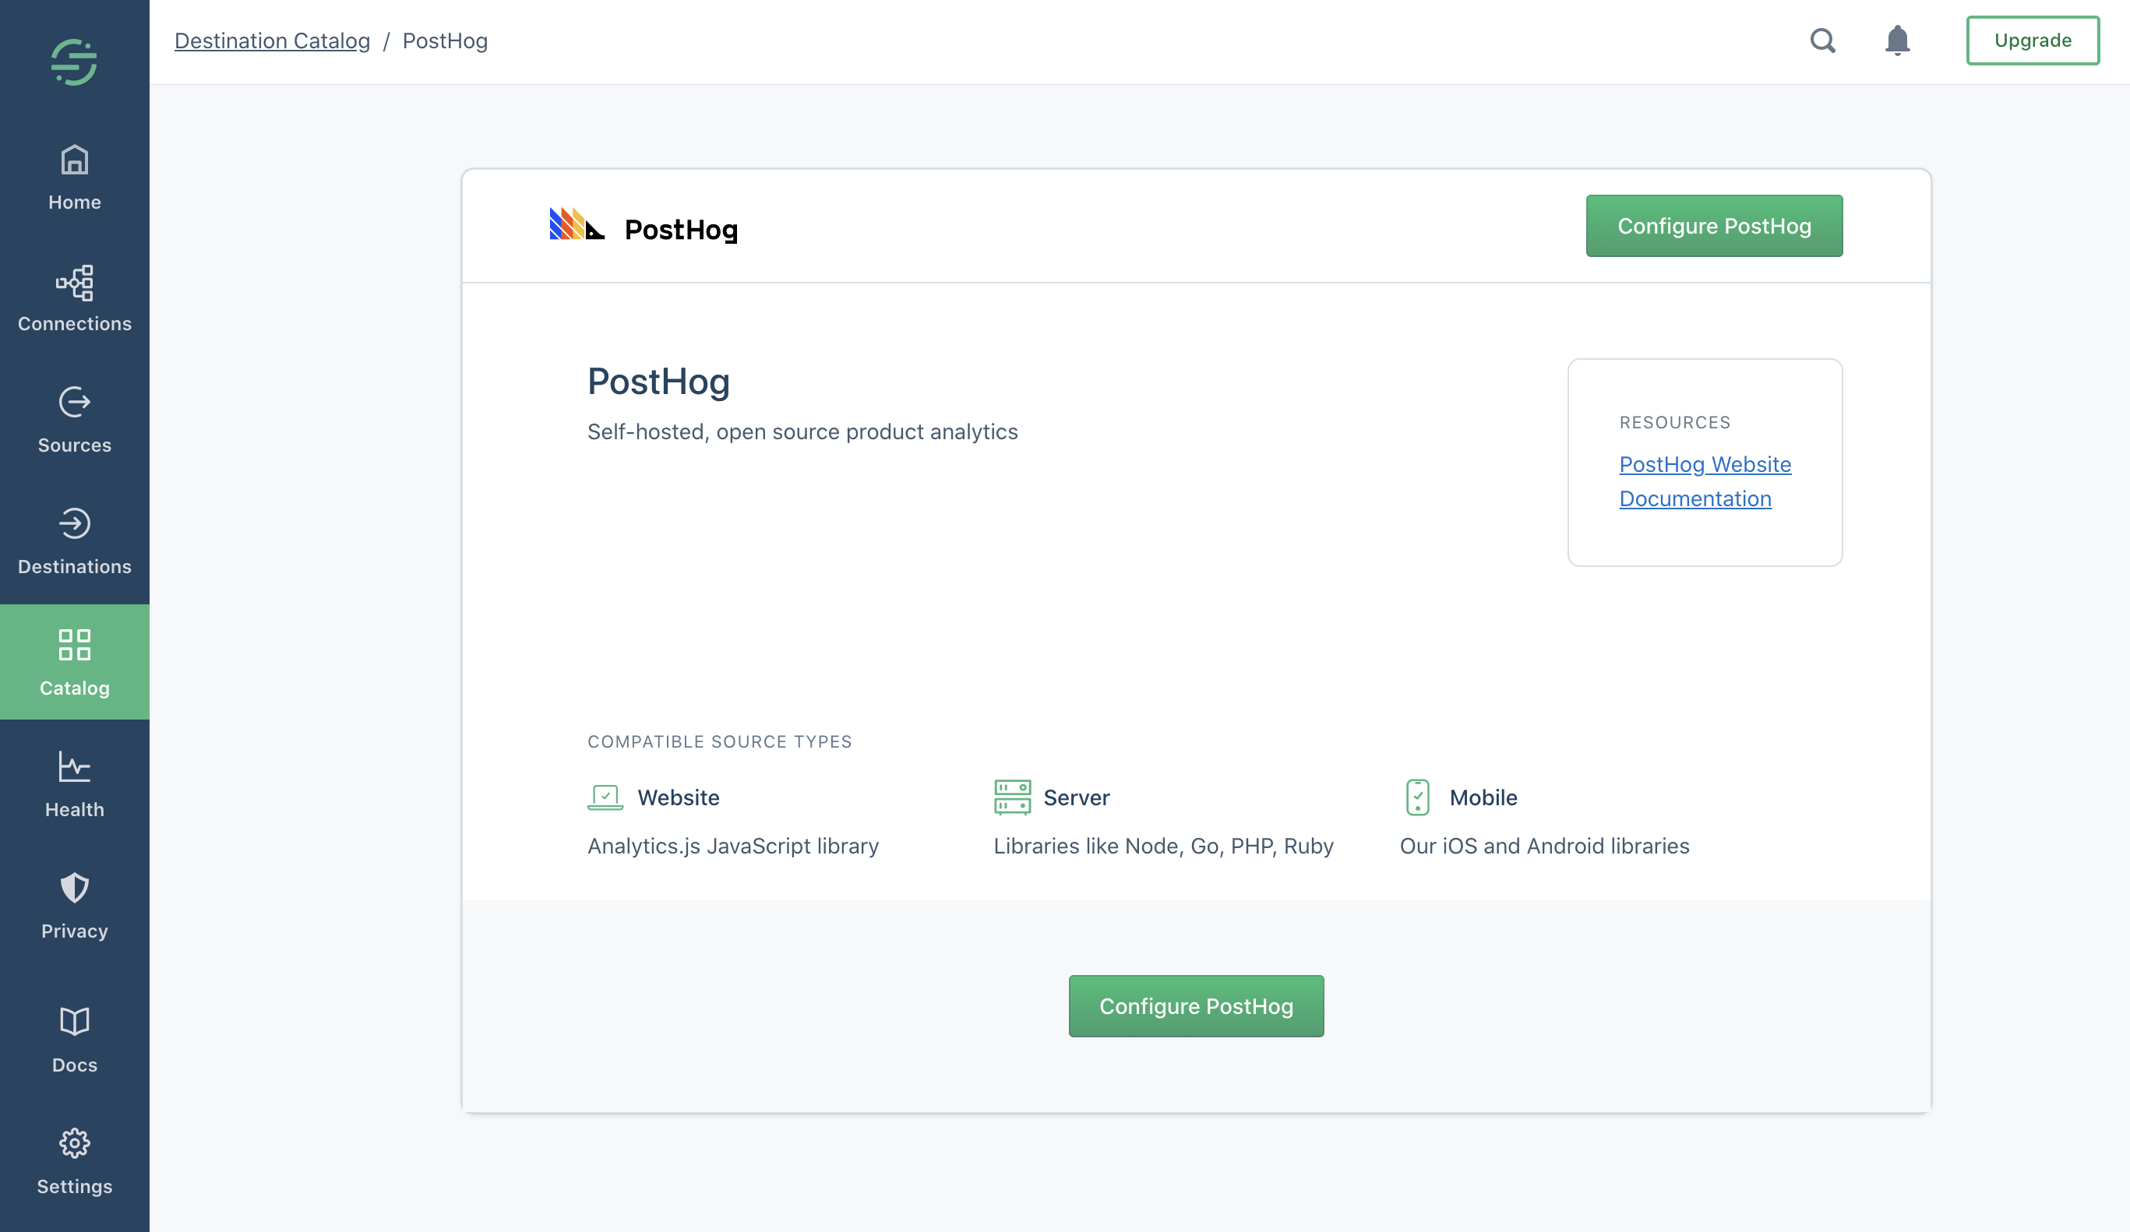Open the Docs book icon

point(74,1022)
